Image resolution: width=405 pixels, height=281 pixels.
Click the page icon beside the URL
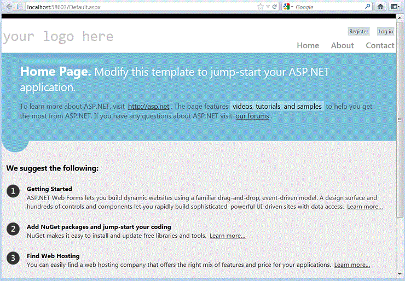pyautogui.click(x=20, y=7)
